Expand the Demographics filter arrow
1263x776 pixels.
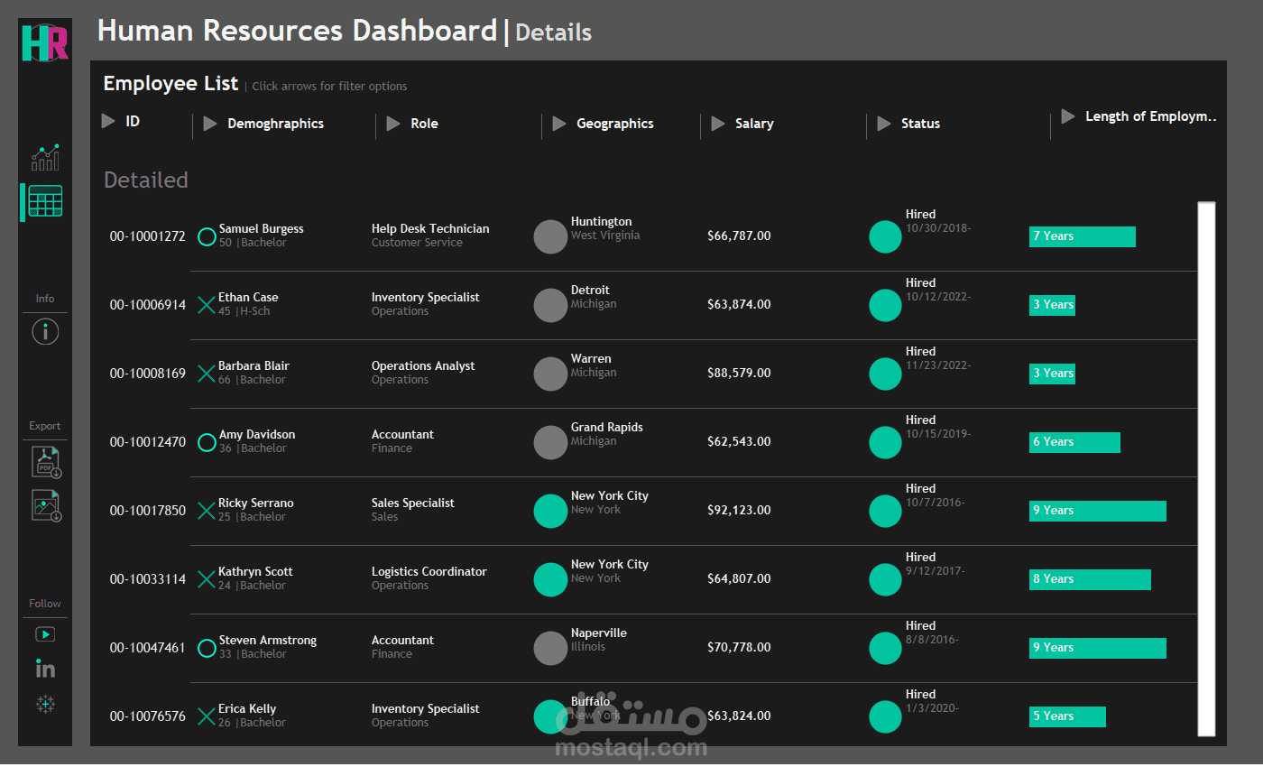[210, 124]
